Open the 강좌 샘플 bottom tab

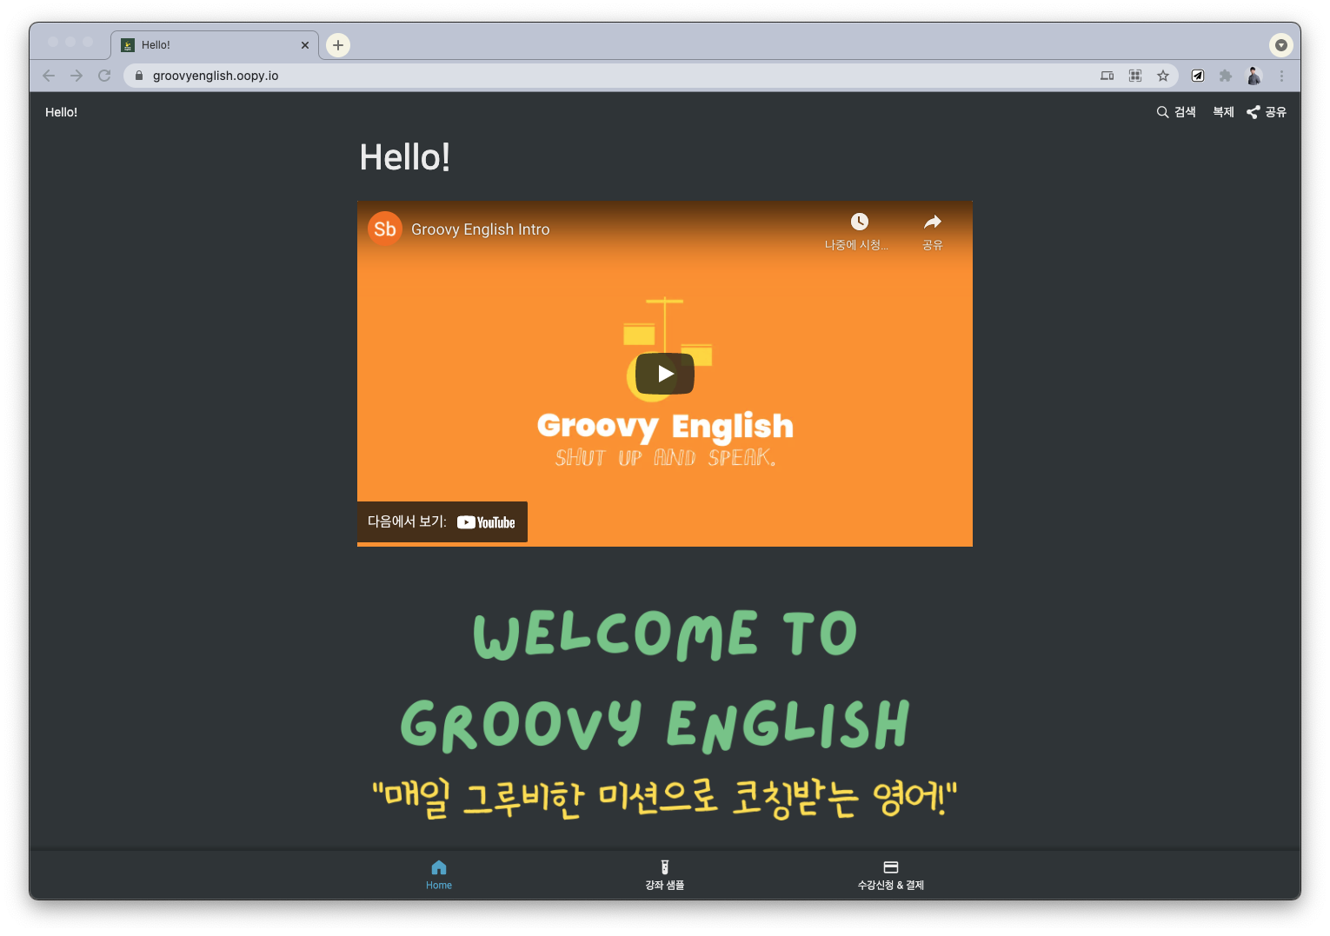(x=665, y=875)
